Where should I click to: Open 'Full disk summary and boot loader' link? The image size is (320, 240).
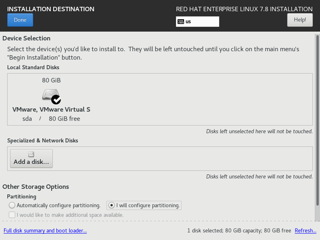tap(45, 231)
